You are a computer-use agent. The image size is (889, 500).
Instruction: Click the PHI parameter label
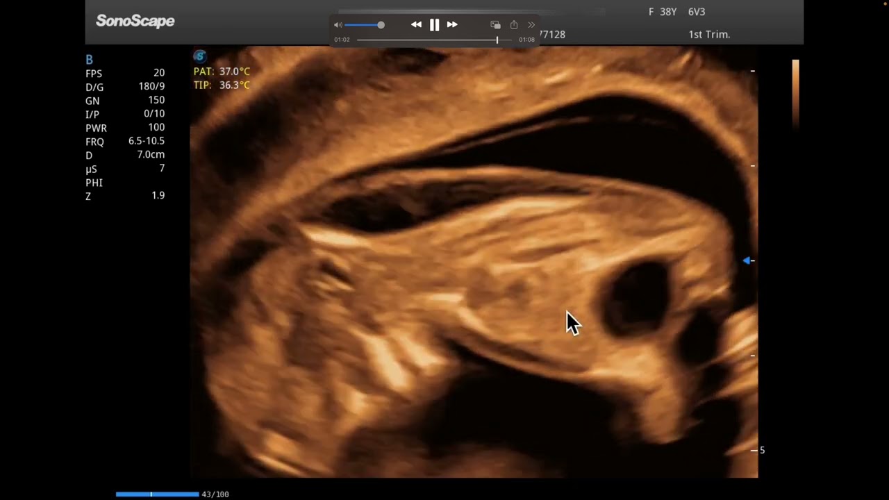pyautogui.click(x=94, y=183)
